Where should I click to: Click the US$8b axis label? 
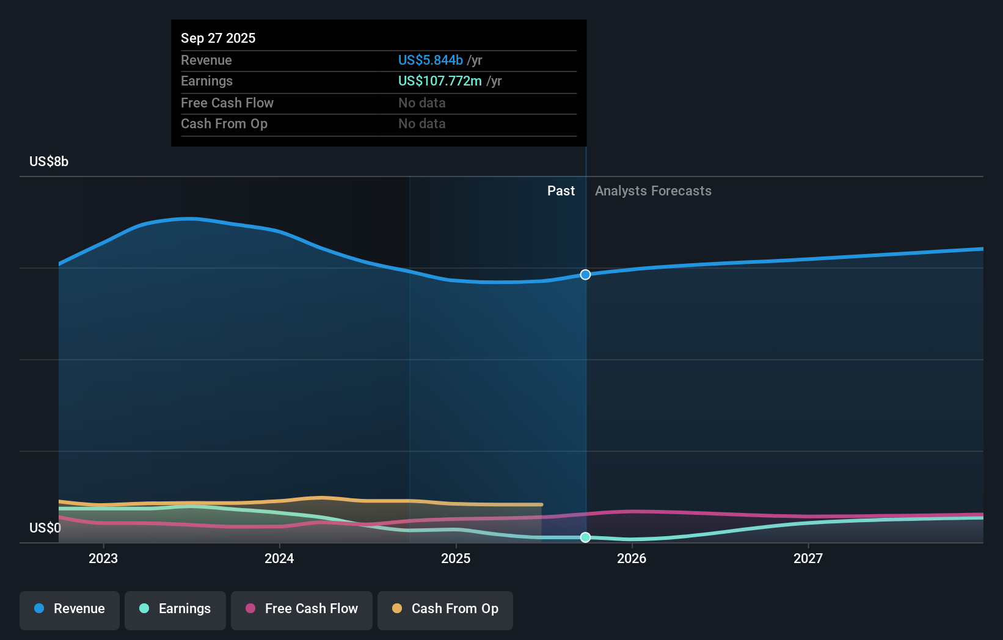pos(49,161)
